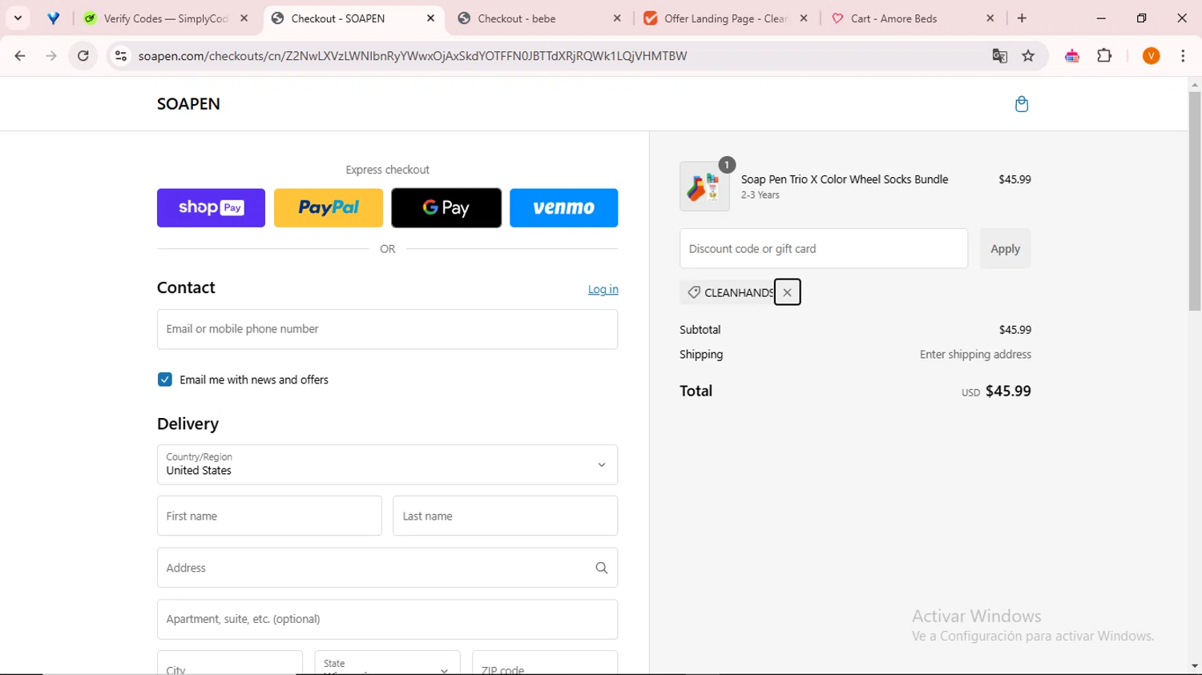
Task: Focus the First name field
Action: (x=269, y=516)
